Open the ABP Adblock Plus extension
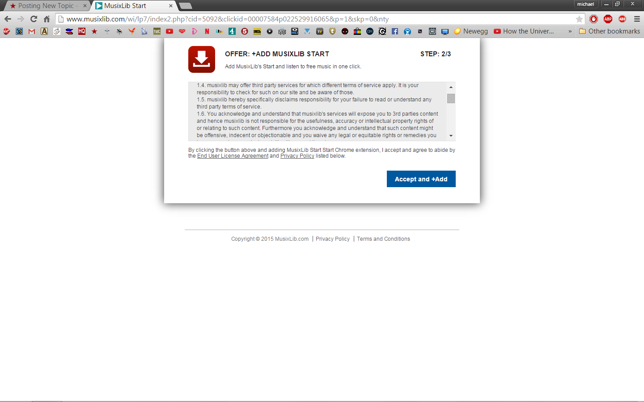644x402 pixels. [x=608, y=19]
